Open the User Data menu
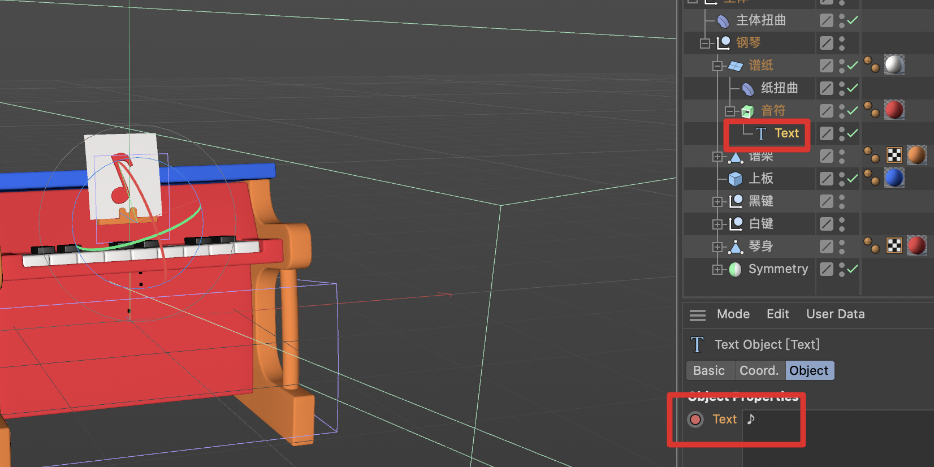This screenshot has width=934, height=467. click(x=835, y=314)
